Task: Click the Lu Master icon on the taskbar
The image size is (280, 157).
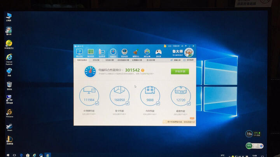Action: pos(48,155)
